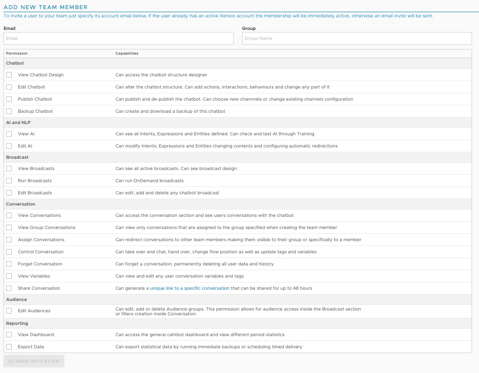Viewport: 479px width, 373px height.
Task: Click the Permission column header
Action: (17, 53)
